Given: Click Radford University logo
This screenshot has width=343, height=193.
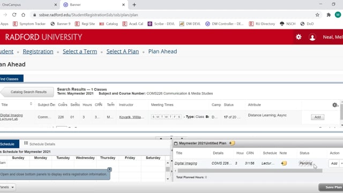Looking at the screenshot, I should pyautogui.click(x=43, y=37).
